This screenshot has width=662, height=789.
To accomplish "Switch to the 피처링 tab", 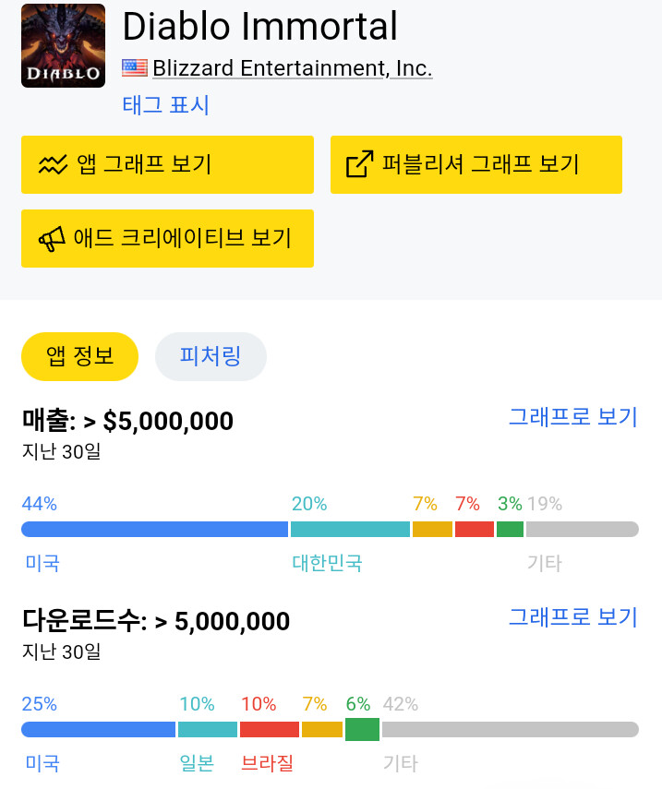I will click(x=211, y=356).
